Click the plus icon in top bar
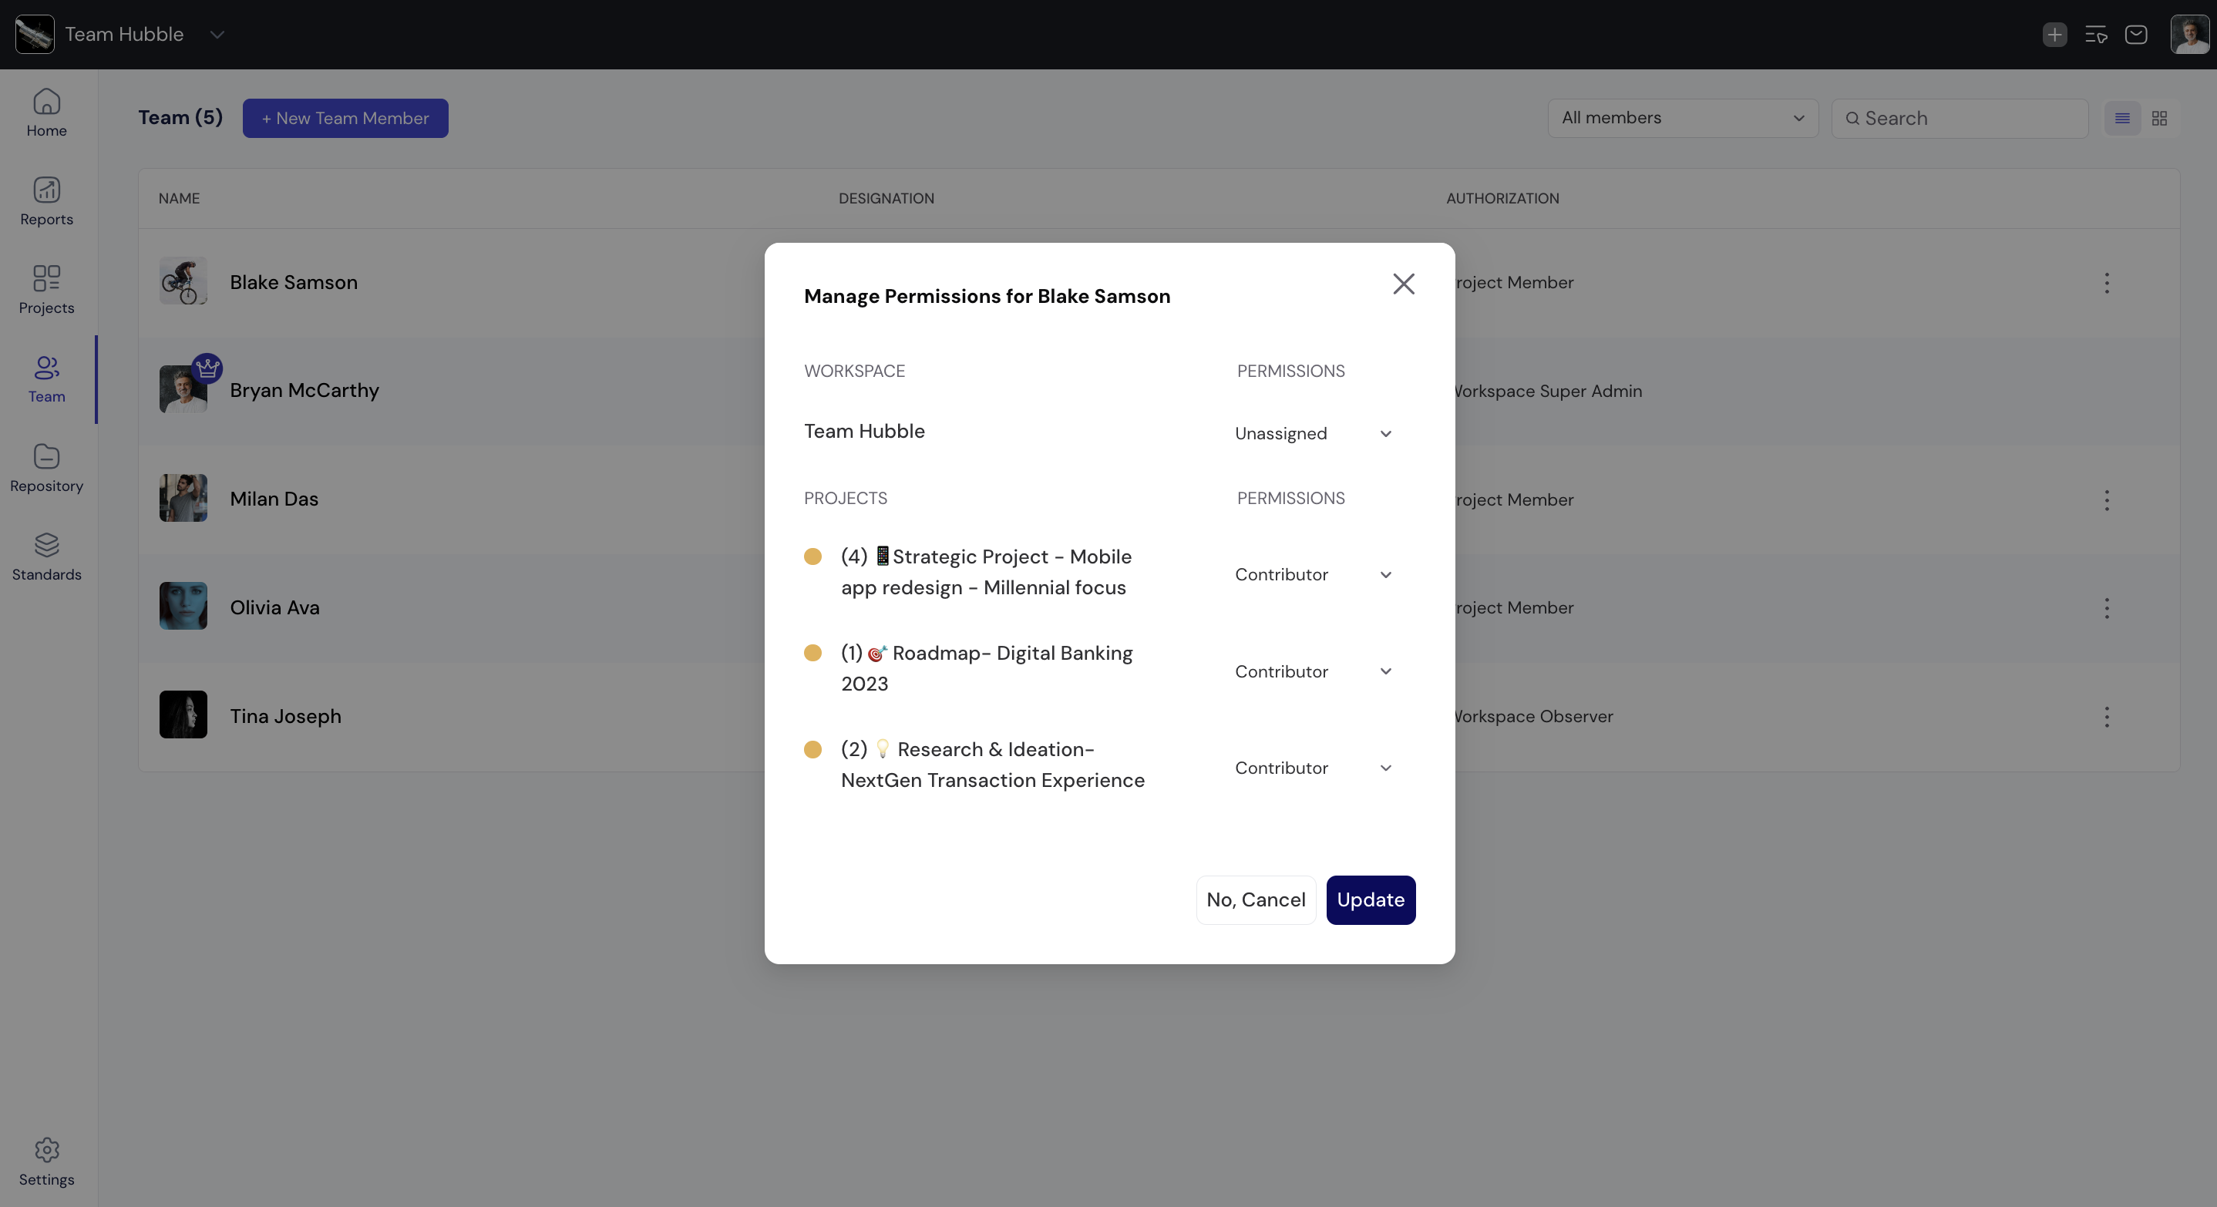Viewport: 2217px width, 1207px height. 2054,35
